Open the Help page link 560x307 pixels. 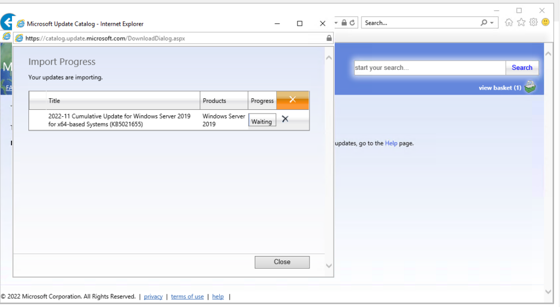391,143
